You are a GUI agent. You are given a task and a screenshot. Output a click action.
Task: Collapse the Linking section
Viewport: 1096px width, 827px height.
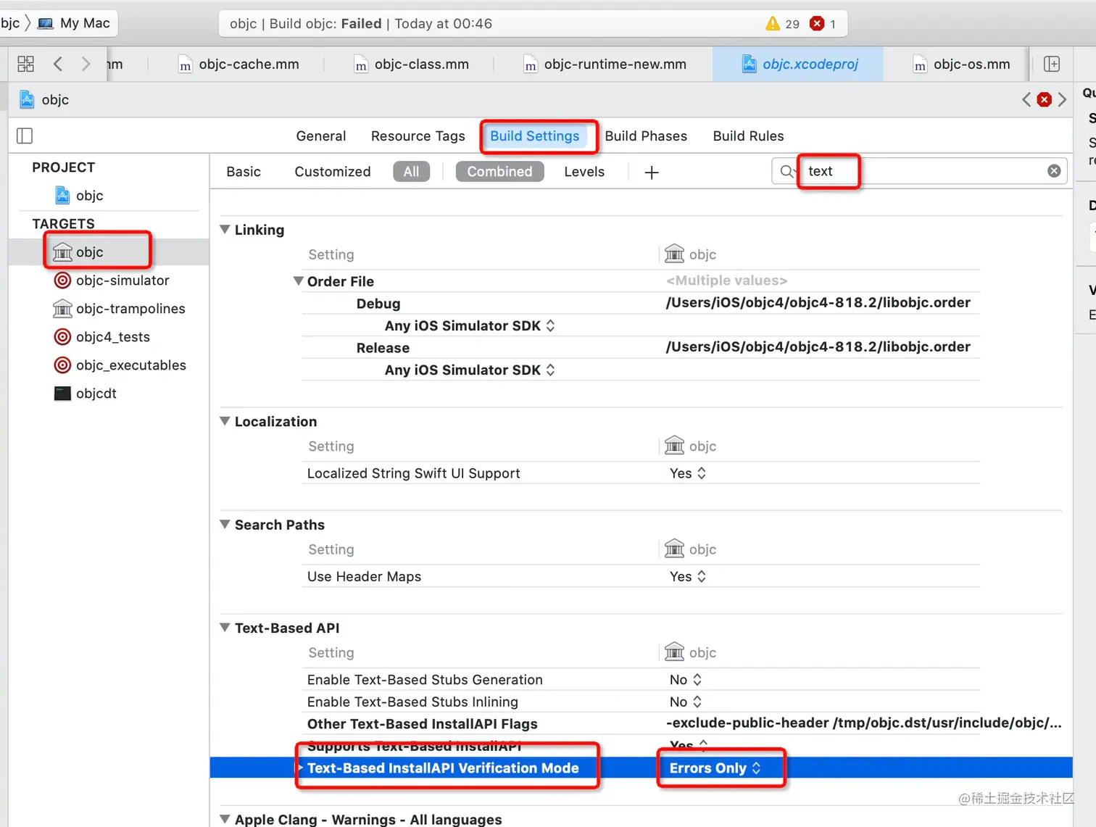click(x=225, y=229)
